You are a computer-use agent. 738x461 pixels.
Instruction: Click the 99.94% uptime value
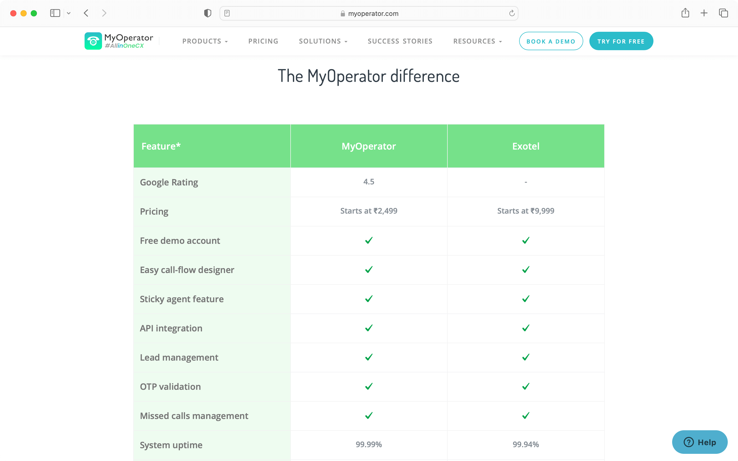[526, 445]
